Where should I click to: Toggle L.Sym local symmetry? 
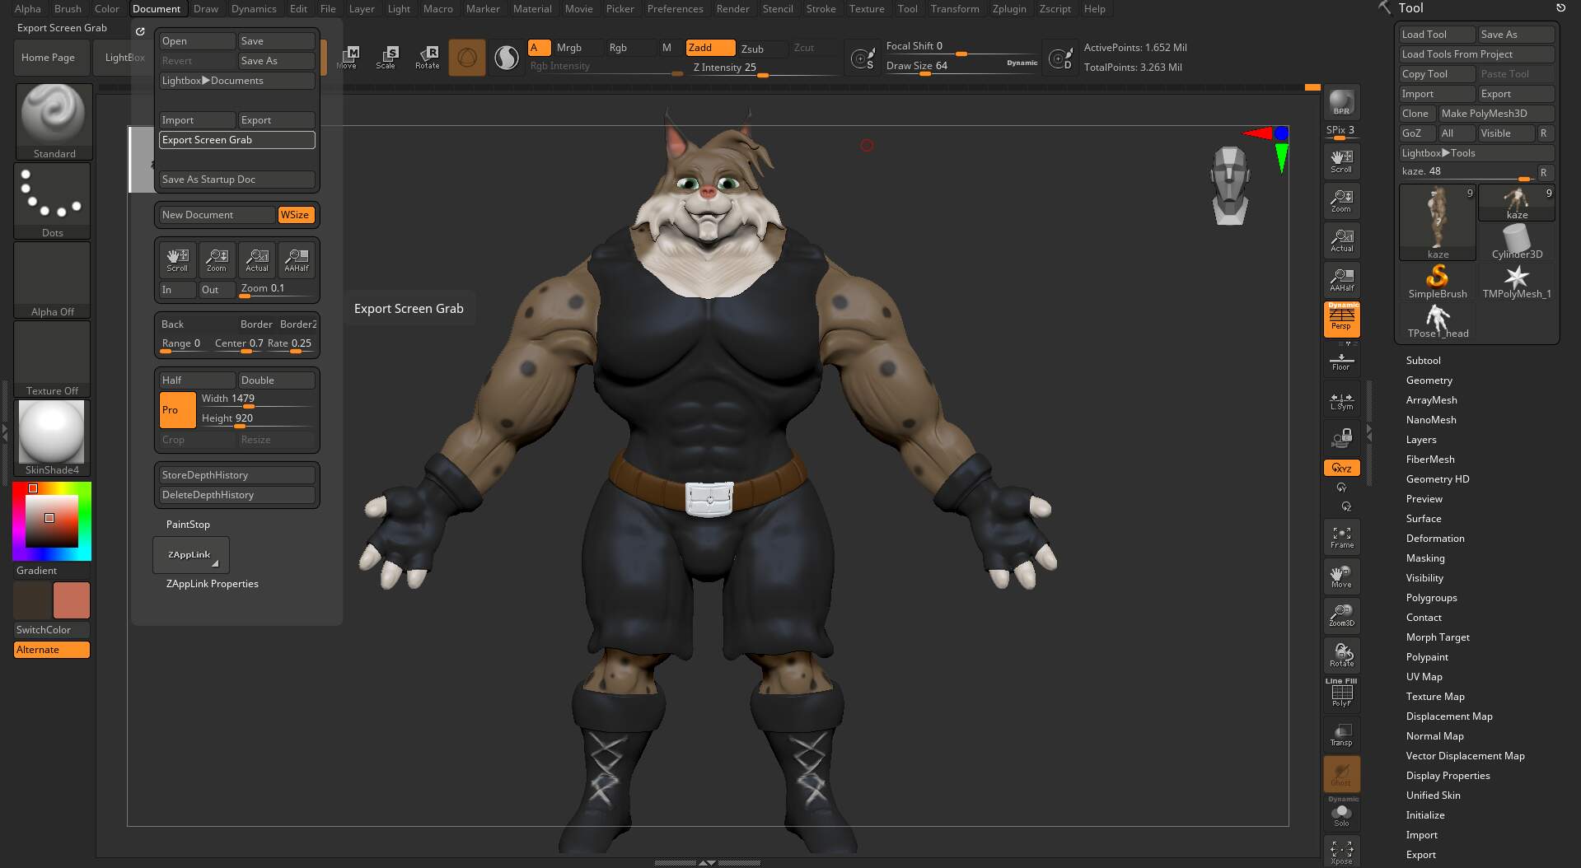1341,400
